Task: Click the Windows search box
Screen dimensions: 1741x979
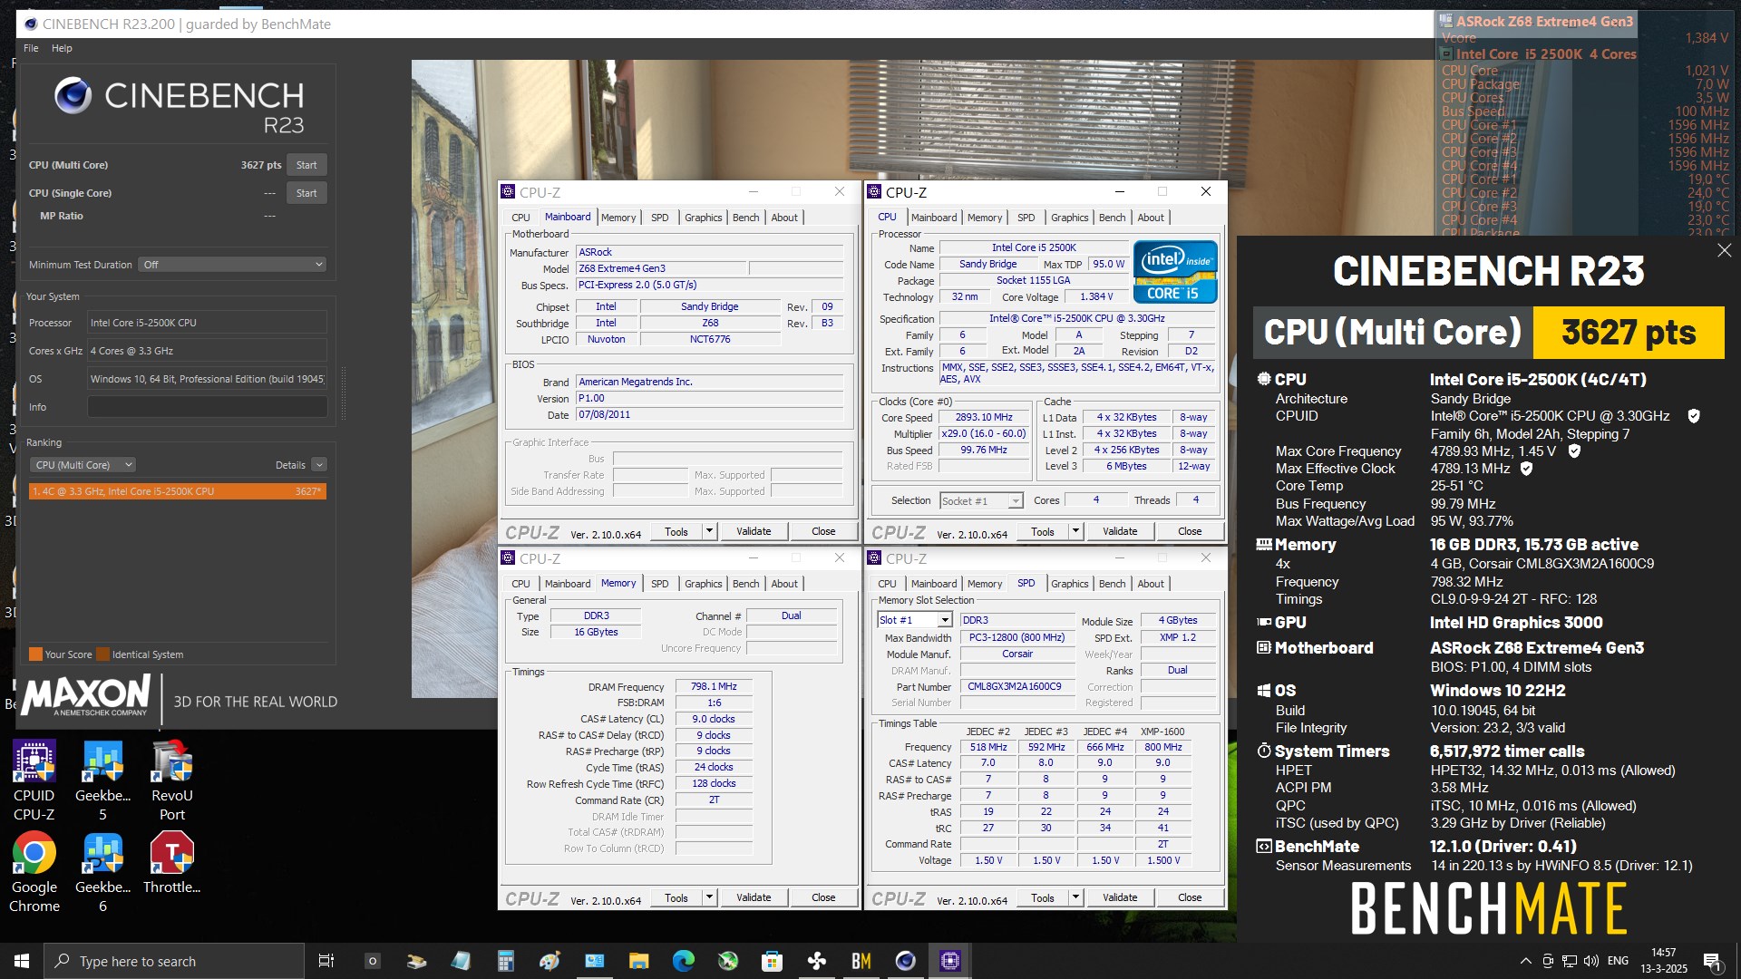Action: click(174, 961)
